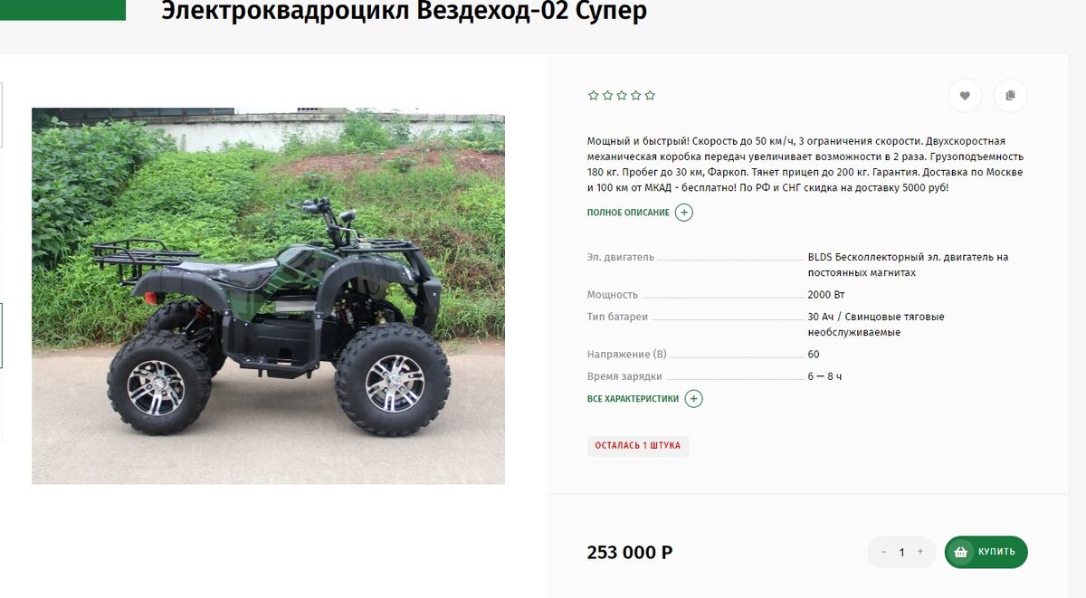Click the plus circle next to Полное описание
The width and height of the screenshot is (1086, 598).
tap(684, 213)
